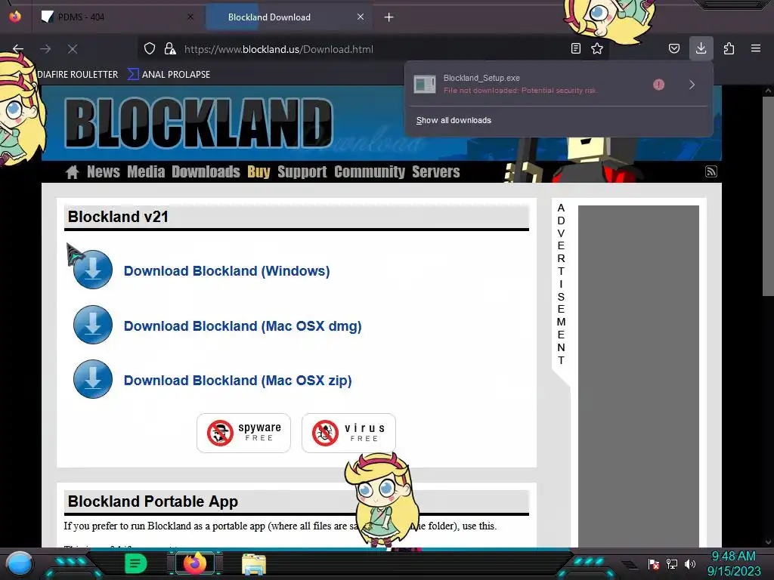The image size is (774, 580).
Task: Click the page vertical scrollbar
Action: [x=768, y=196]
